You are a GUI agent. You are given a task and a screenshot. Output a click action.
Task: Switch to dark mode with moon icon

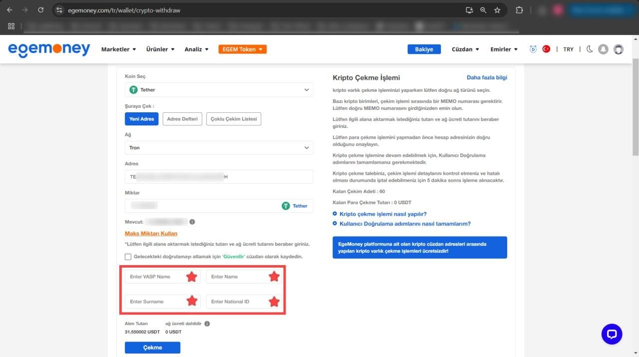pos(590,49)
